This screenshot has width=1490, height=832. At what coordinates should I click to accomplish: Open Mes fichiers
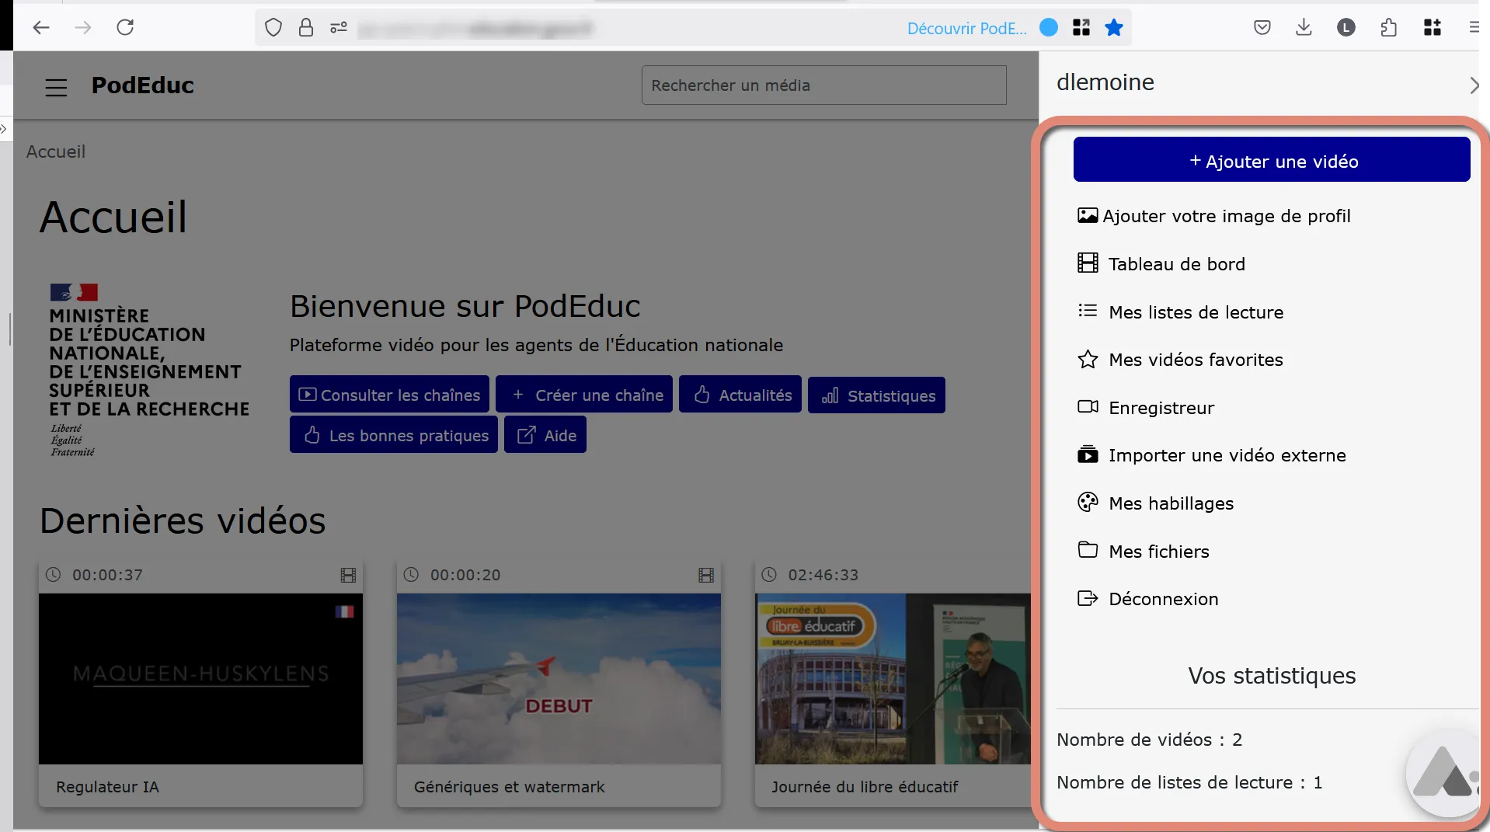coord(1143,552)
